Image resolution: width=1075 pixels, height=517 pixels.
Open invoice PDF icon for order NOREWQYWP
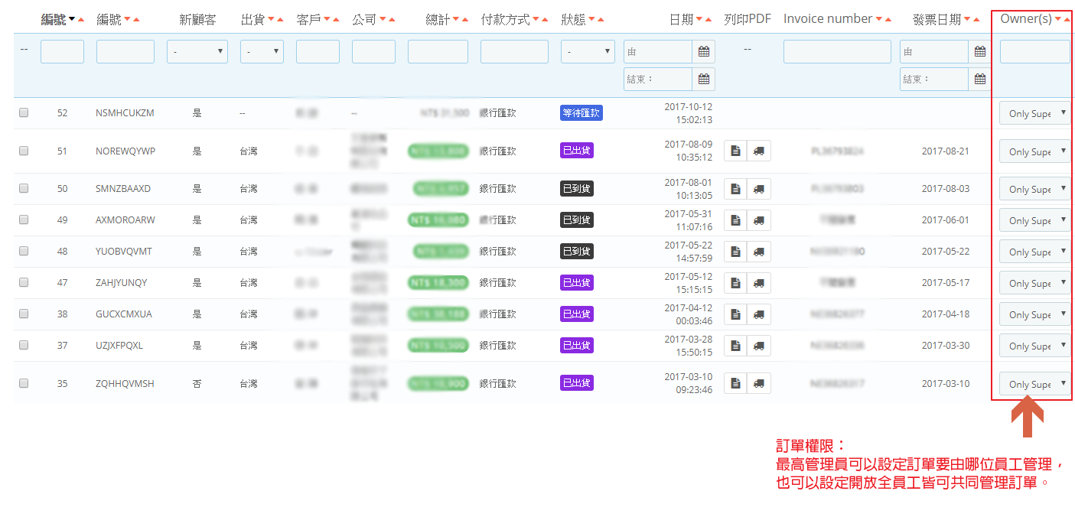[x=735, y=151]
